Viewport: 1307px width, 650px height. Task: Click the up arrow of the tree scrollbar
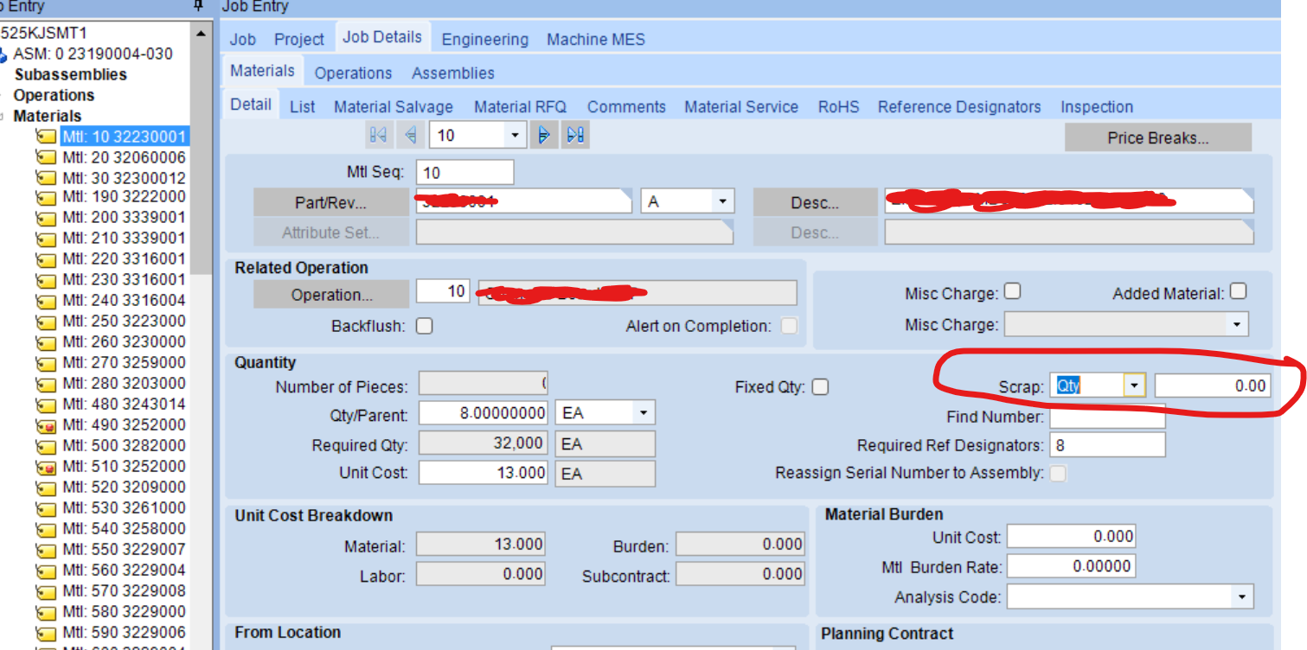[202, 34]
